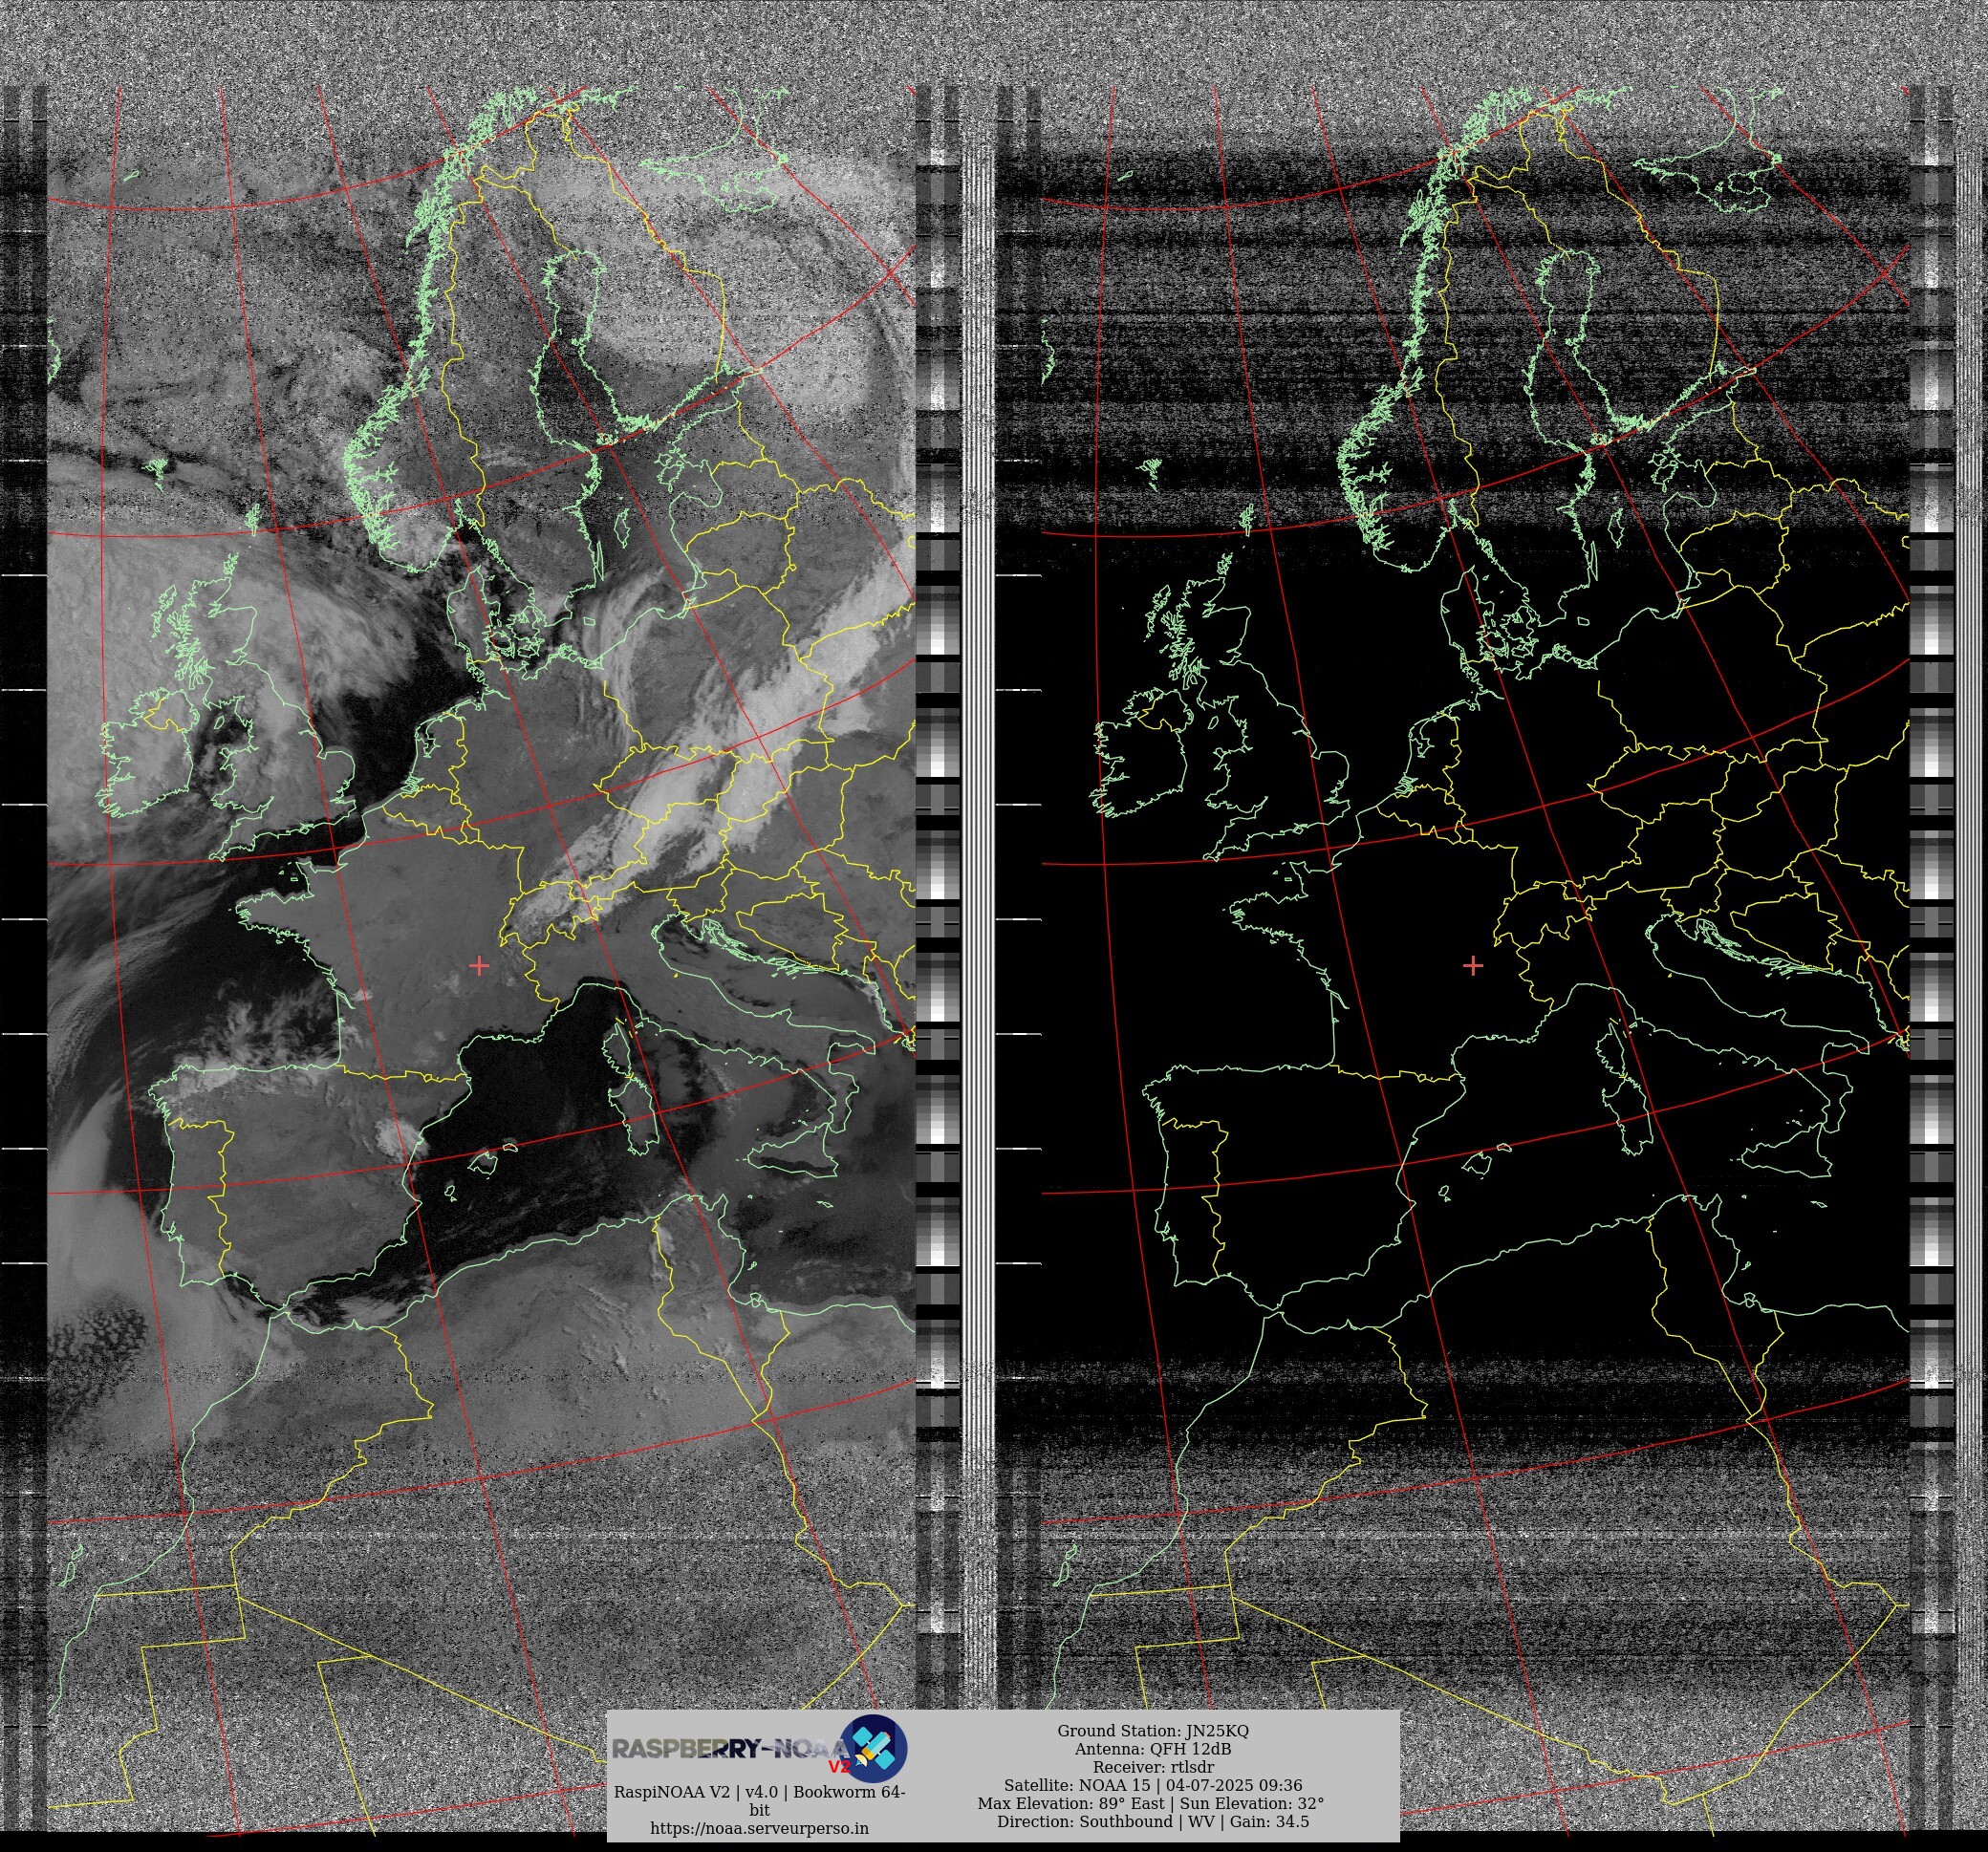Click the Receiver rtlsdr line
Screen dimensions: 1988x1852
(x=1152, y=1767)
